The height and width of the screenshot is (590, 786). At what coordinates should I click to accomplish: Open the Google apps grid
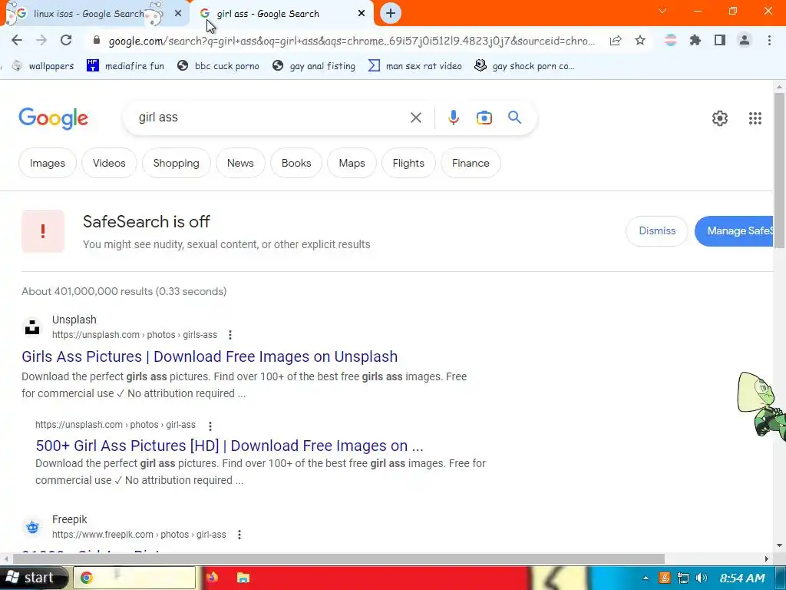755,118
